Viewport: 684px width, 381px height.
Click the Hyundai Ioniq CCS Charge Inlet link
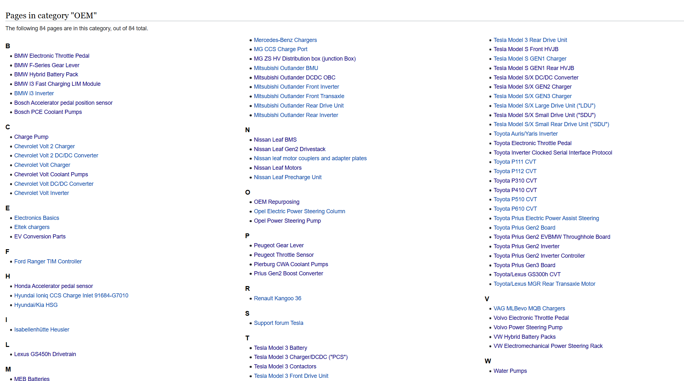71,296
